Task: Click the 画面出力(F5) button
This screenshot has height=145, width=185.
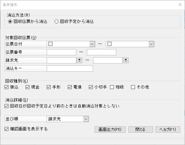Action: [x=110, y=129]
